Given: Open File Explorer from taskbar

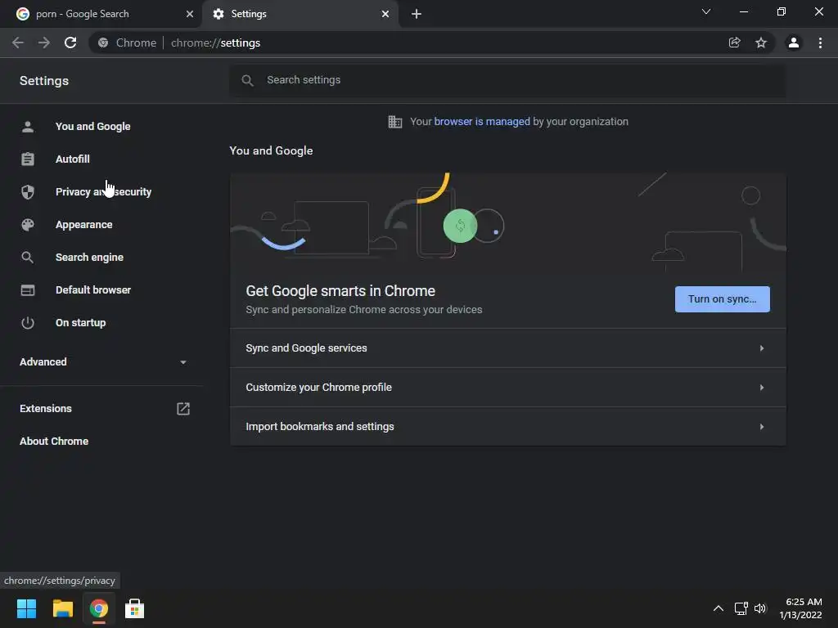Looking at the screenshot, I should point(62,608).
